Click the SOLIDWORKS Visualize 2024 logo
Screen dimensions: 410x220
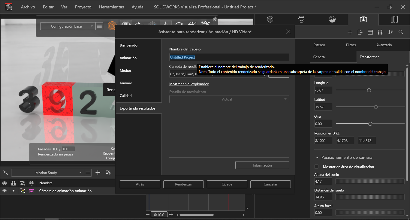(x=9, y=7)
